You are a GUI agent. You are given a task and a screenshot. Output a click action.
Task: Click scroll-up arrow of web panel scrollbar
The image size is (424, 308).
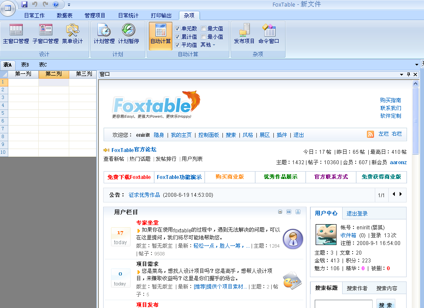pyautogui.click(x=416, y=84)
